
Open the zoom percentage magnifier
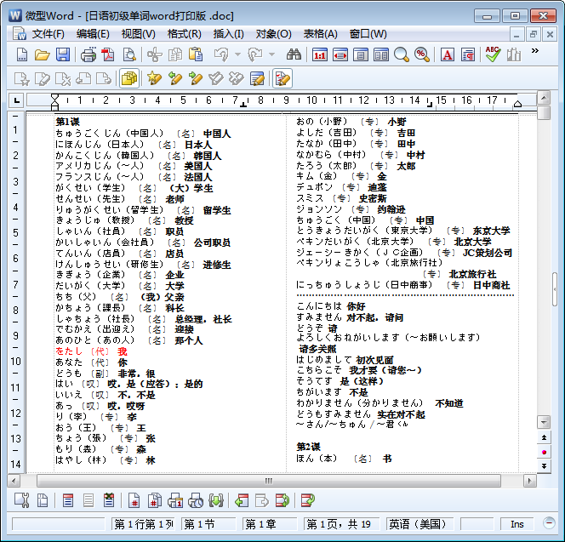coord(421,54)
